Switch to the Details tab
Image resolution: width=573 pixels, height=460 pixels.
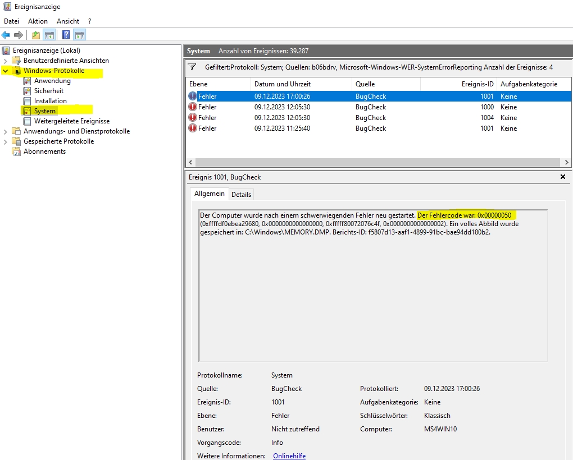[241, 194]
